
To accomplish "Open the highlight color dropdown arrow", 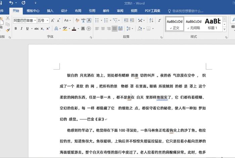I will (x=69, y=29).
